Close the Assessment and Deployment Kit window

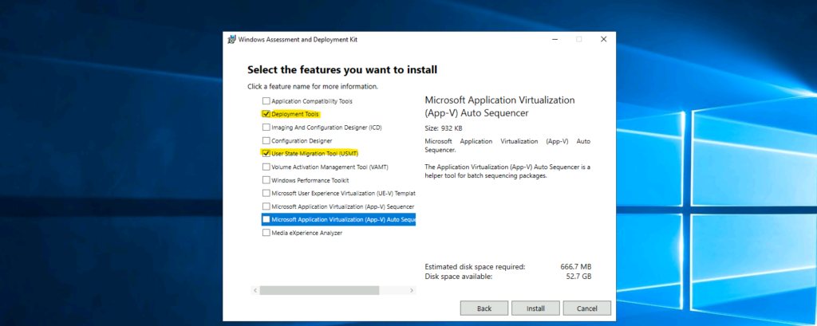coord(603,40)
